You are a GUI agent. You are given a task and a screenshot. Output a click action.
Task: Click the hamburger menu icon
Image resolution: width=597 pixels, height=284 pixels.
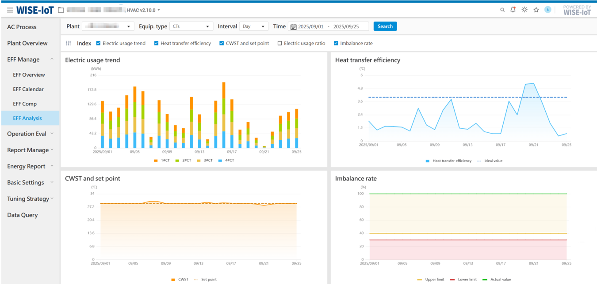click(x=10, y=10)
